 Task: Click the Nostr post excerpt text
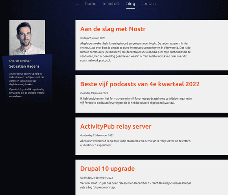point(135,52)
